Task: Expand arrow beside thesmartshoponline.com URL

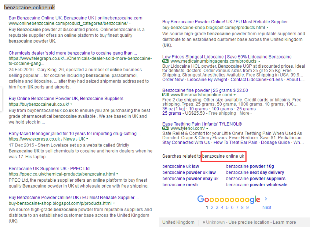Action: [235, 95]
